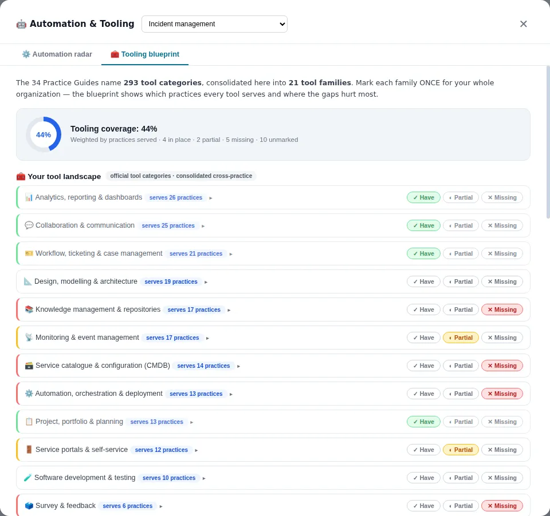Click the 'serves 14 practices' badge
Screen dimensions: 550x516
pyautogui.click(x=203, y=366)
